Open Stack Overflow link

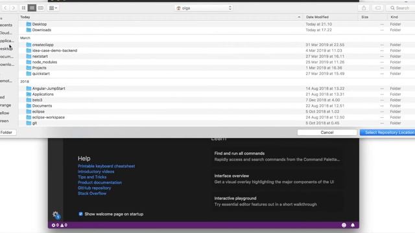pos(92,194)
